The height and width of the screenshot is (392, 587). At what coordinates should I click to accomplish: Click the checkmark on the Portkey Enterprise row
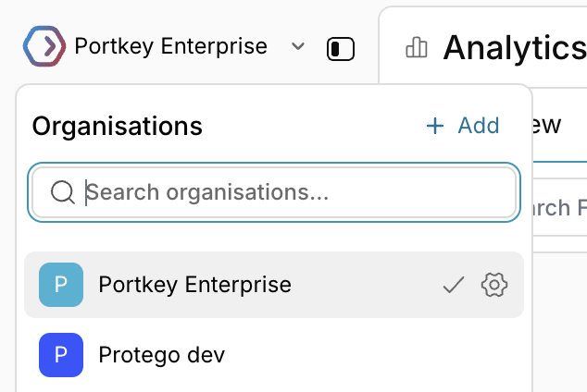pos(454,285)
